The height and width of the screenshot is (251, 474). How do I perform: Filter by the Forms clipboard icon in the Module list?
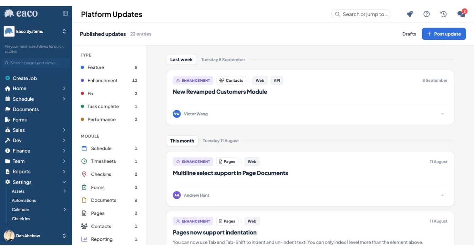coord(84,187)
